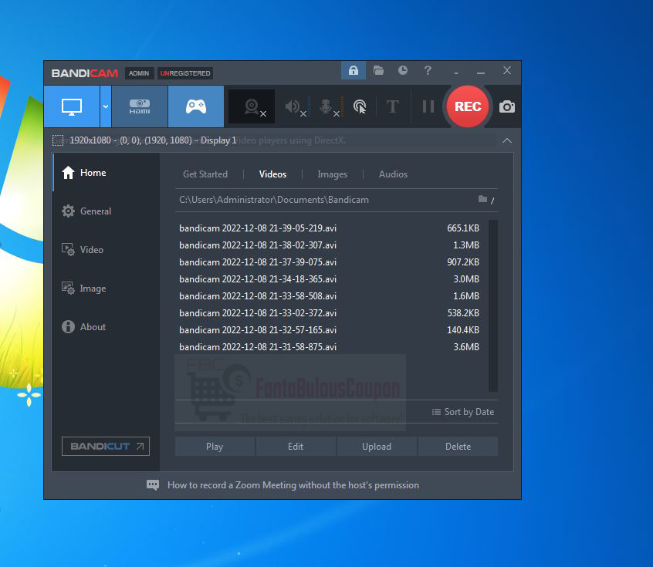Viewport: 653px width, 567px height.
Task: Open Video settings in sidebar
Action: tap(107, 250)
